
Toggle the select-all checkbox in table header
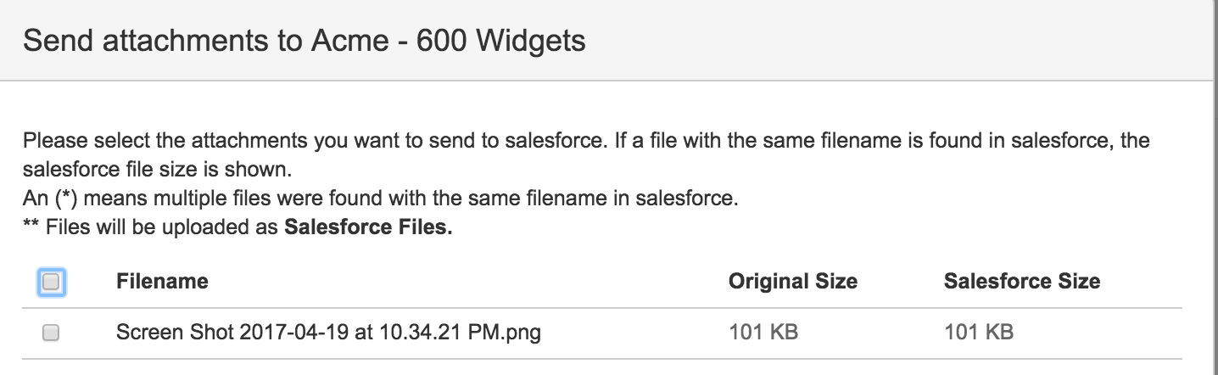(x=51, y=282)
